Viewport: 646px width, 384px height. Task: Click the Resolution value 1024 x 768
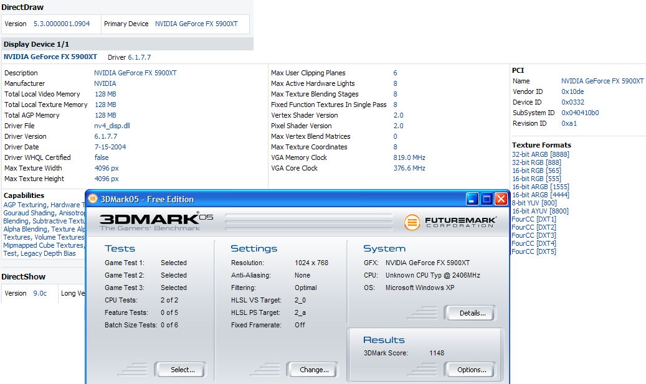tap(311, 263)
